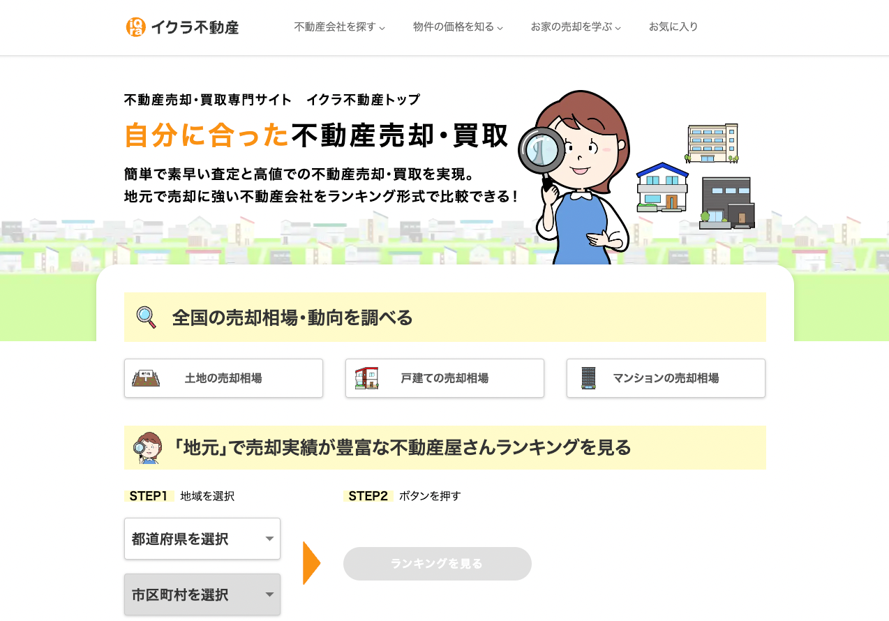Open the お家の売却を学ぶ dropdown menu
This screenshot has height=621, width=889.
(x=576, y=27)
